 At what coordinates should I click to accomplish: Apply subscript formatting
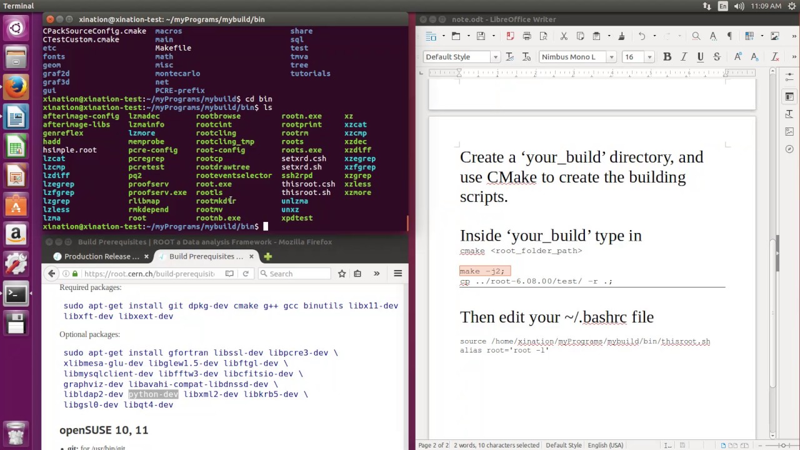(x=754, y=57)
